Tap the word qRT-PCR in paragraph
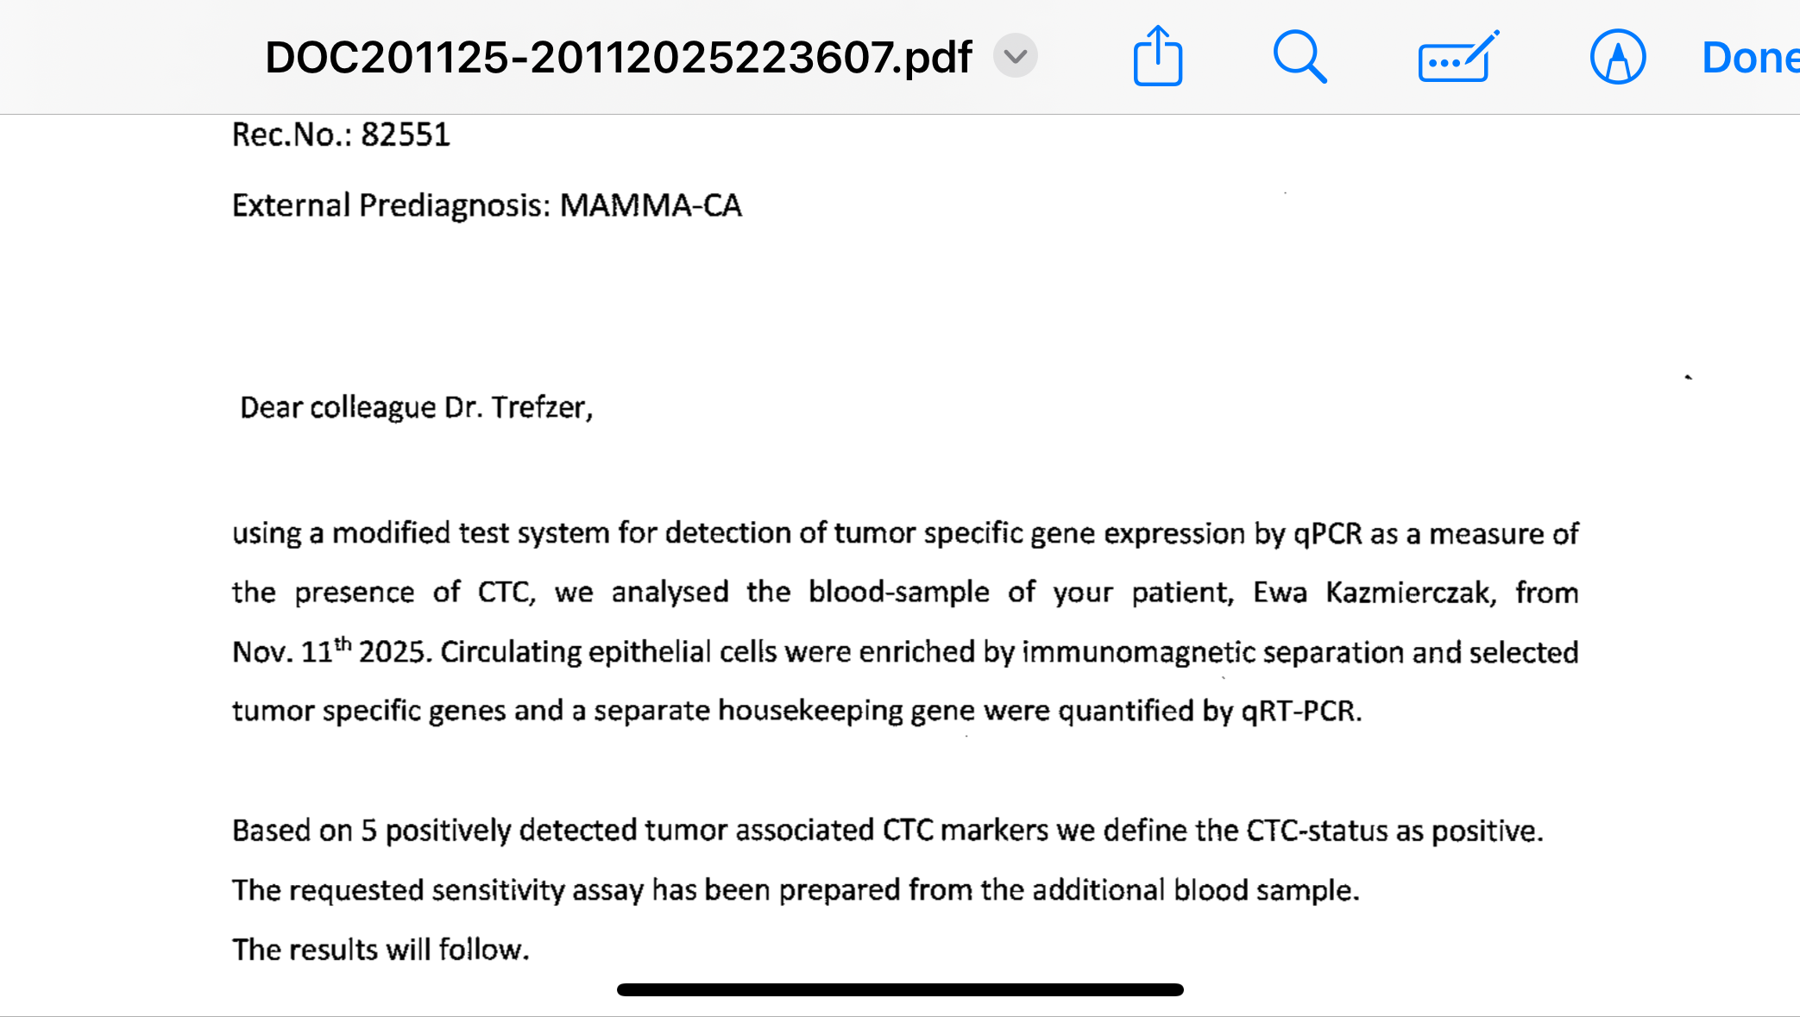 [1300, 711]
